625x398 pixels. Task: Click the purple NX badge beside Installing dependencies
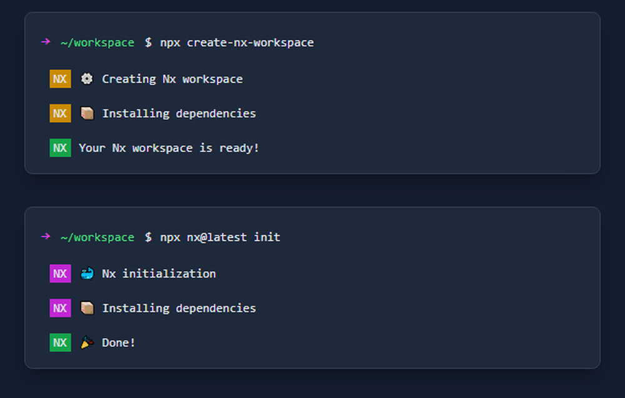(x=60, y=308)
